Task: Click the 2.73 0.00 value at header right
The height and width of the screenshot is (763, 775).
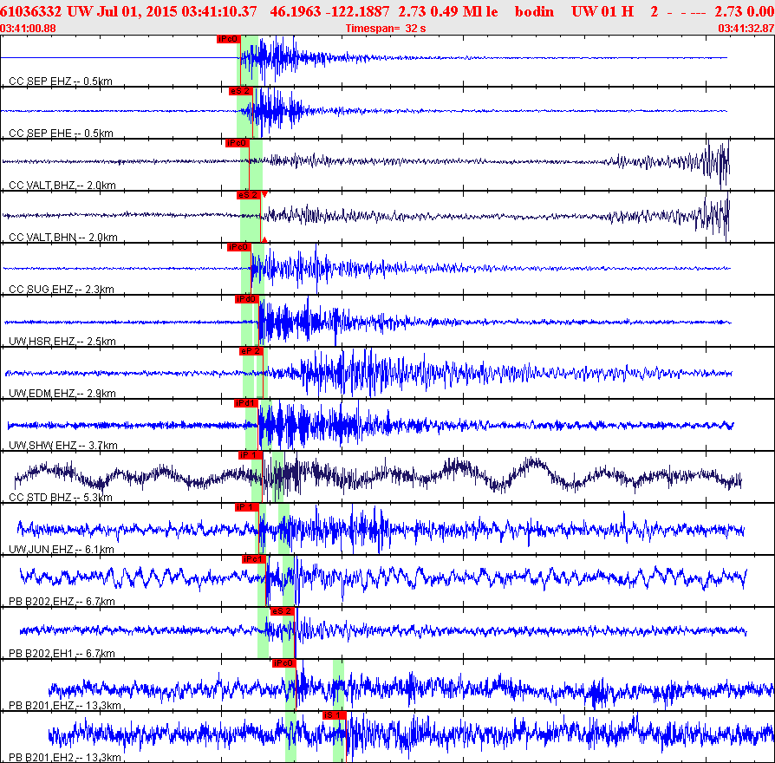Action: [745, 11]
